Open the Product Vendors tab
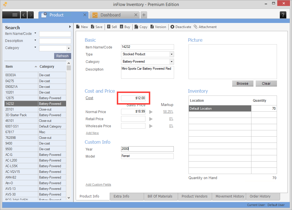 coord(194,196)
